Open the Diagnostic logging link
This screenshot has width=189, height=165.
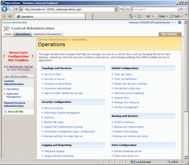tap(54, 151)
